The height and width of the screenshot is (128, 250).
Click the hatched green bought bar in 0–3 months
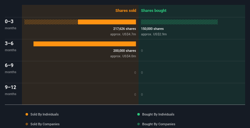179,22
